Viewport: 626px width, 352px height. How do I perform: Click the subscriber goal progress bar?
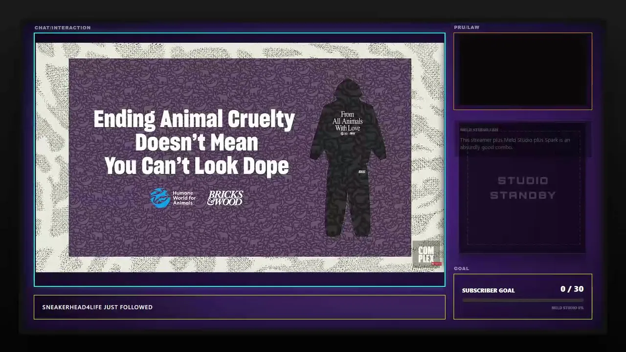(x=523, y=300)
